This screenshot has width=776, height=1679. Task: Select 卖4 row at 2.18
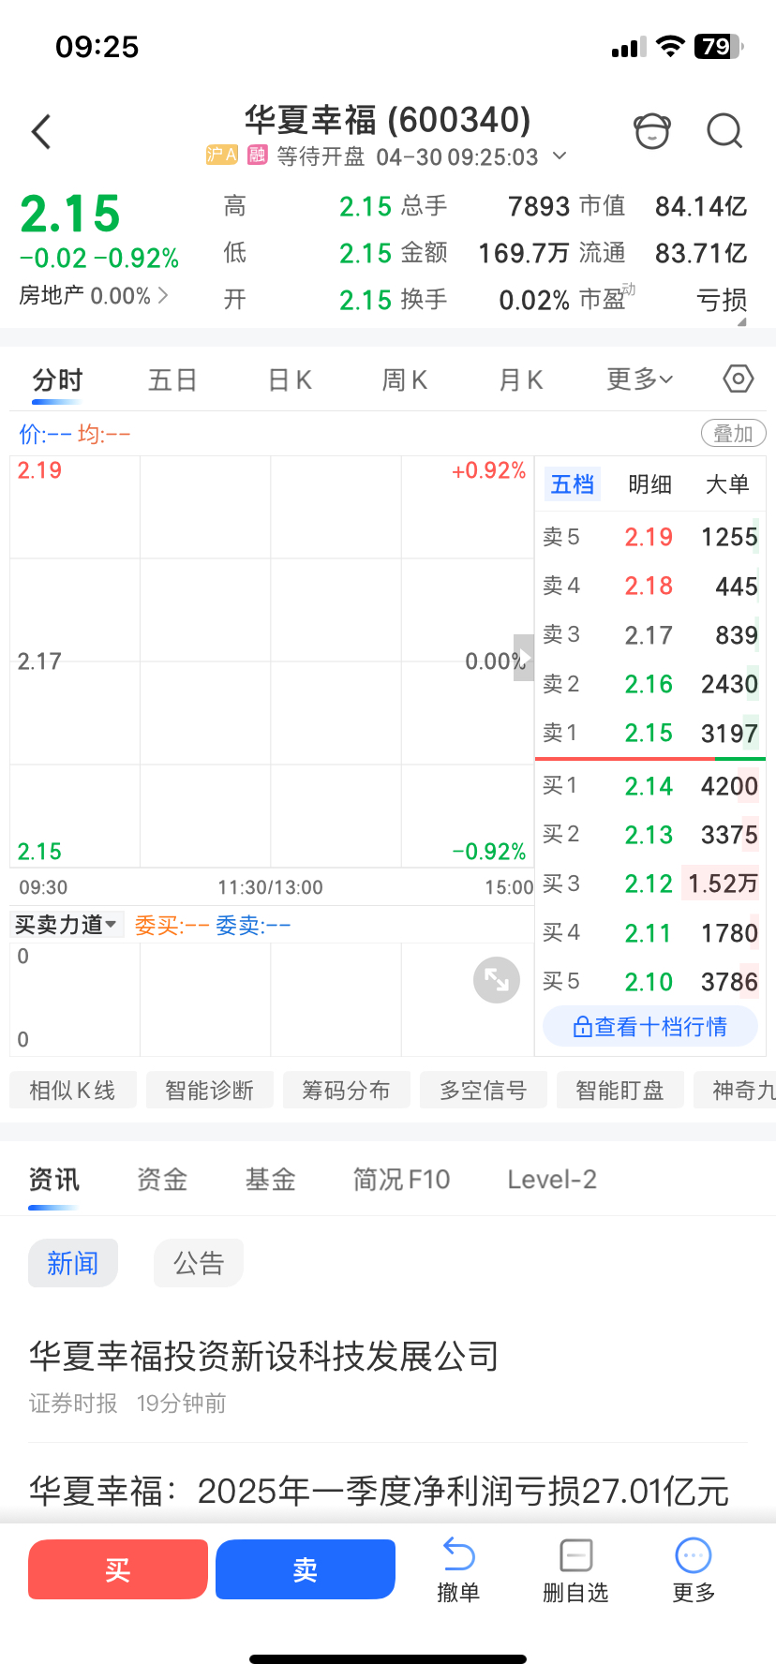tap(650, 586)
